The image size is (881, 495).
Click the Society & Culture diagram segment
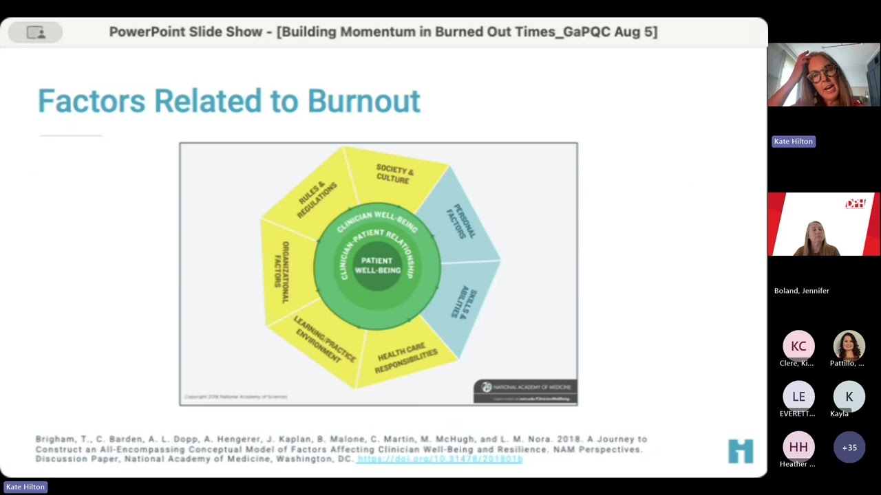[396, 175]
